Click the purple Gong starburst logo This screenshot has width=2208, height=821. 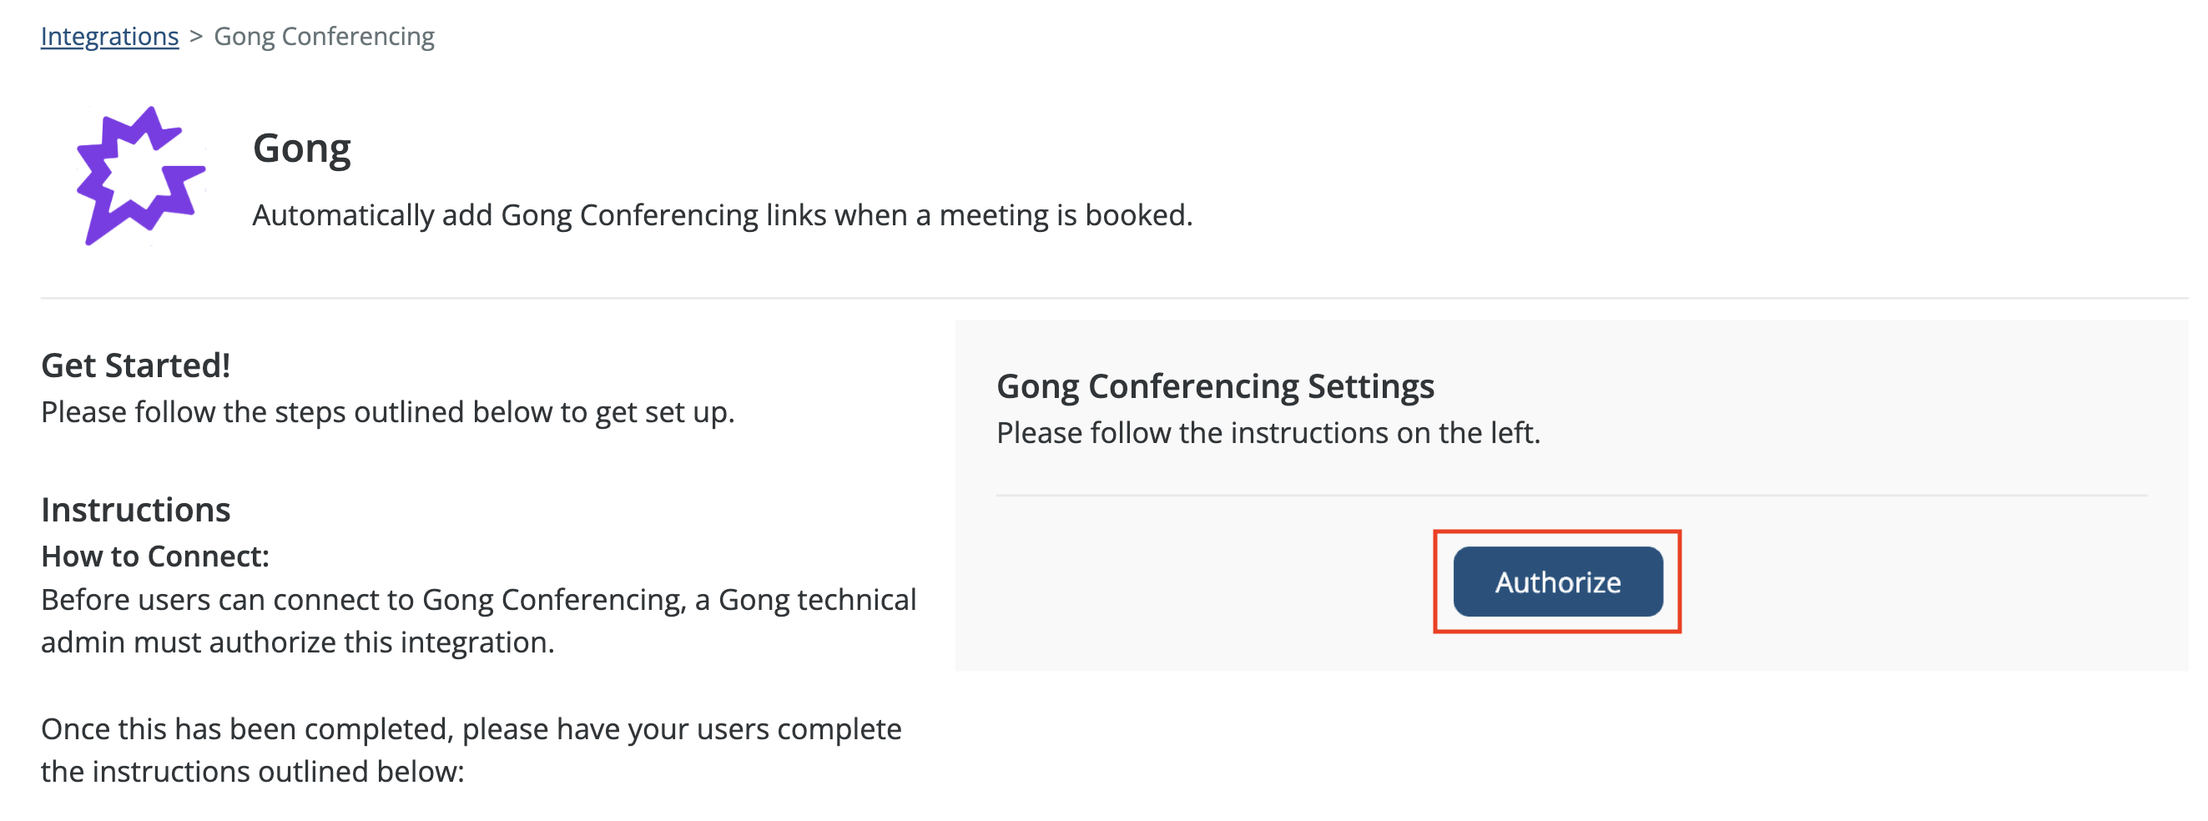click(139, 176)
